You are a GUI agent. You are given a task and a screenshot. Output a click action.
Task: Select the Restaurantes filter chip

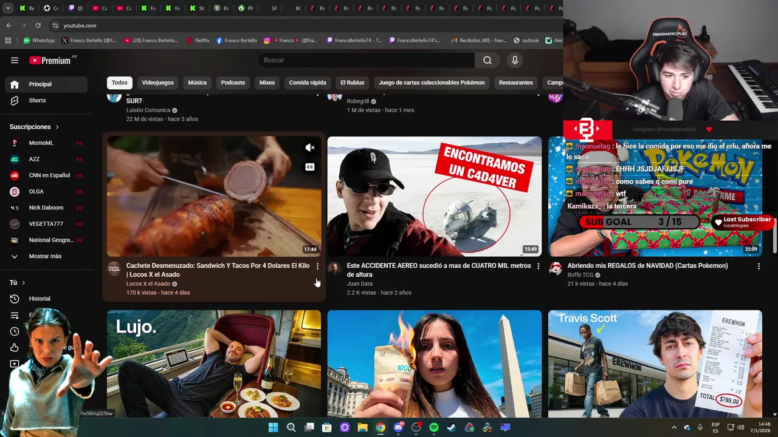pos(515,83)
